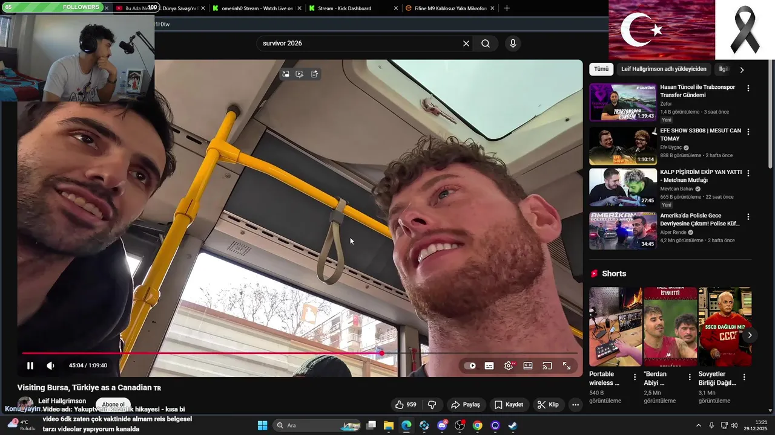Create a clip with the Klip button

(x=548, y=405)
